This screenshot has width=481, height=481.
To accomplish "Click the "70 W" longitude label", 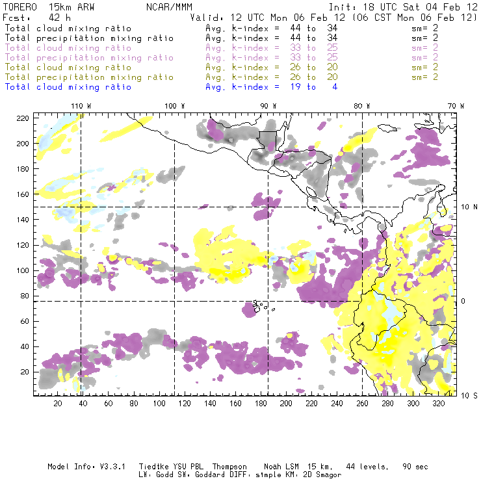I will (x=456, y=106).
